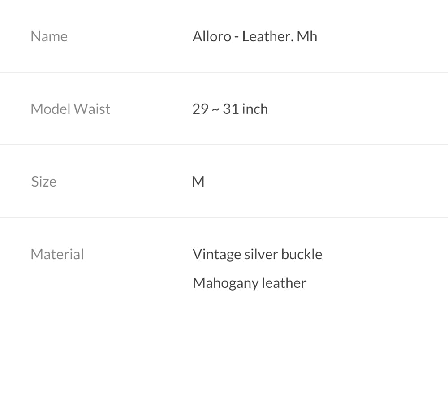Click the number 31 in waist range
The height and width of the screenshot is (408, 448).
tap(230, 109)
